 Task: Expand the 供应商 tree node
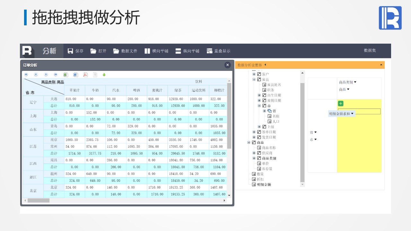254,153
